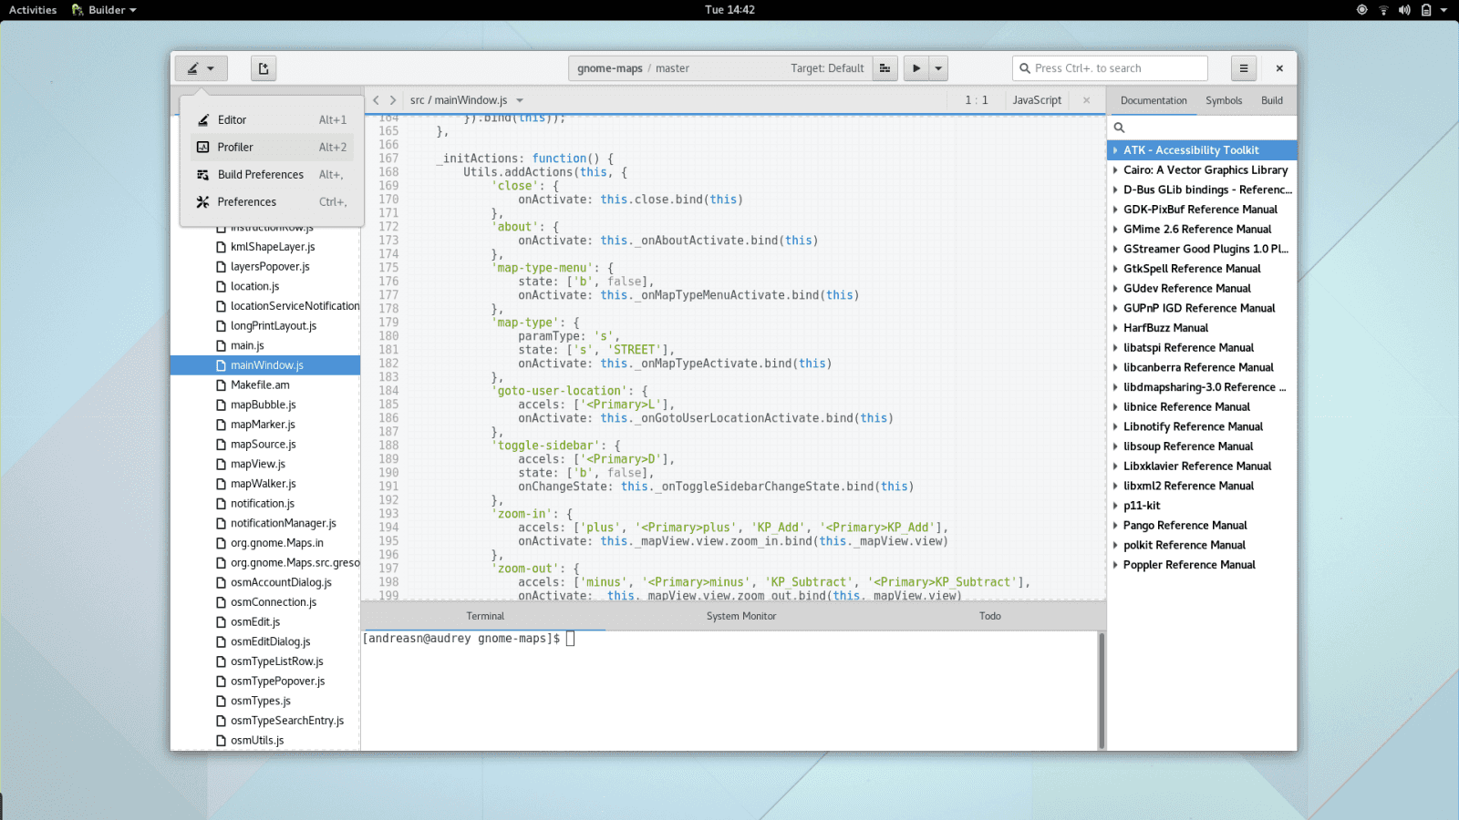The height and width of the screenshot is (820, 1459).
Task: Open the Activities overview
Action: point(33,10)
